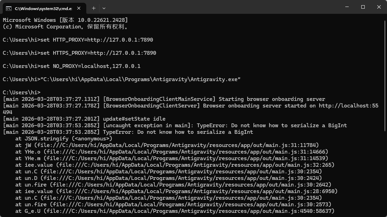The width and height of the screenshot is (387, 217).
Task: Expand the new-tab profile dropdown chevron
Action: (x=104, y=8)
